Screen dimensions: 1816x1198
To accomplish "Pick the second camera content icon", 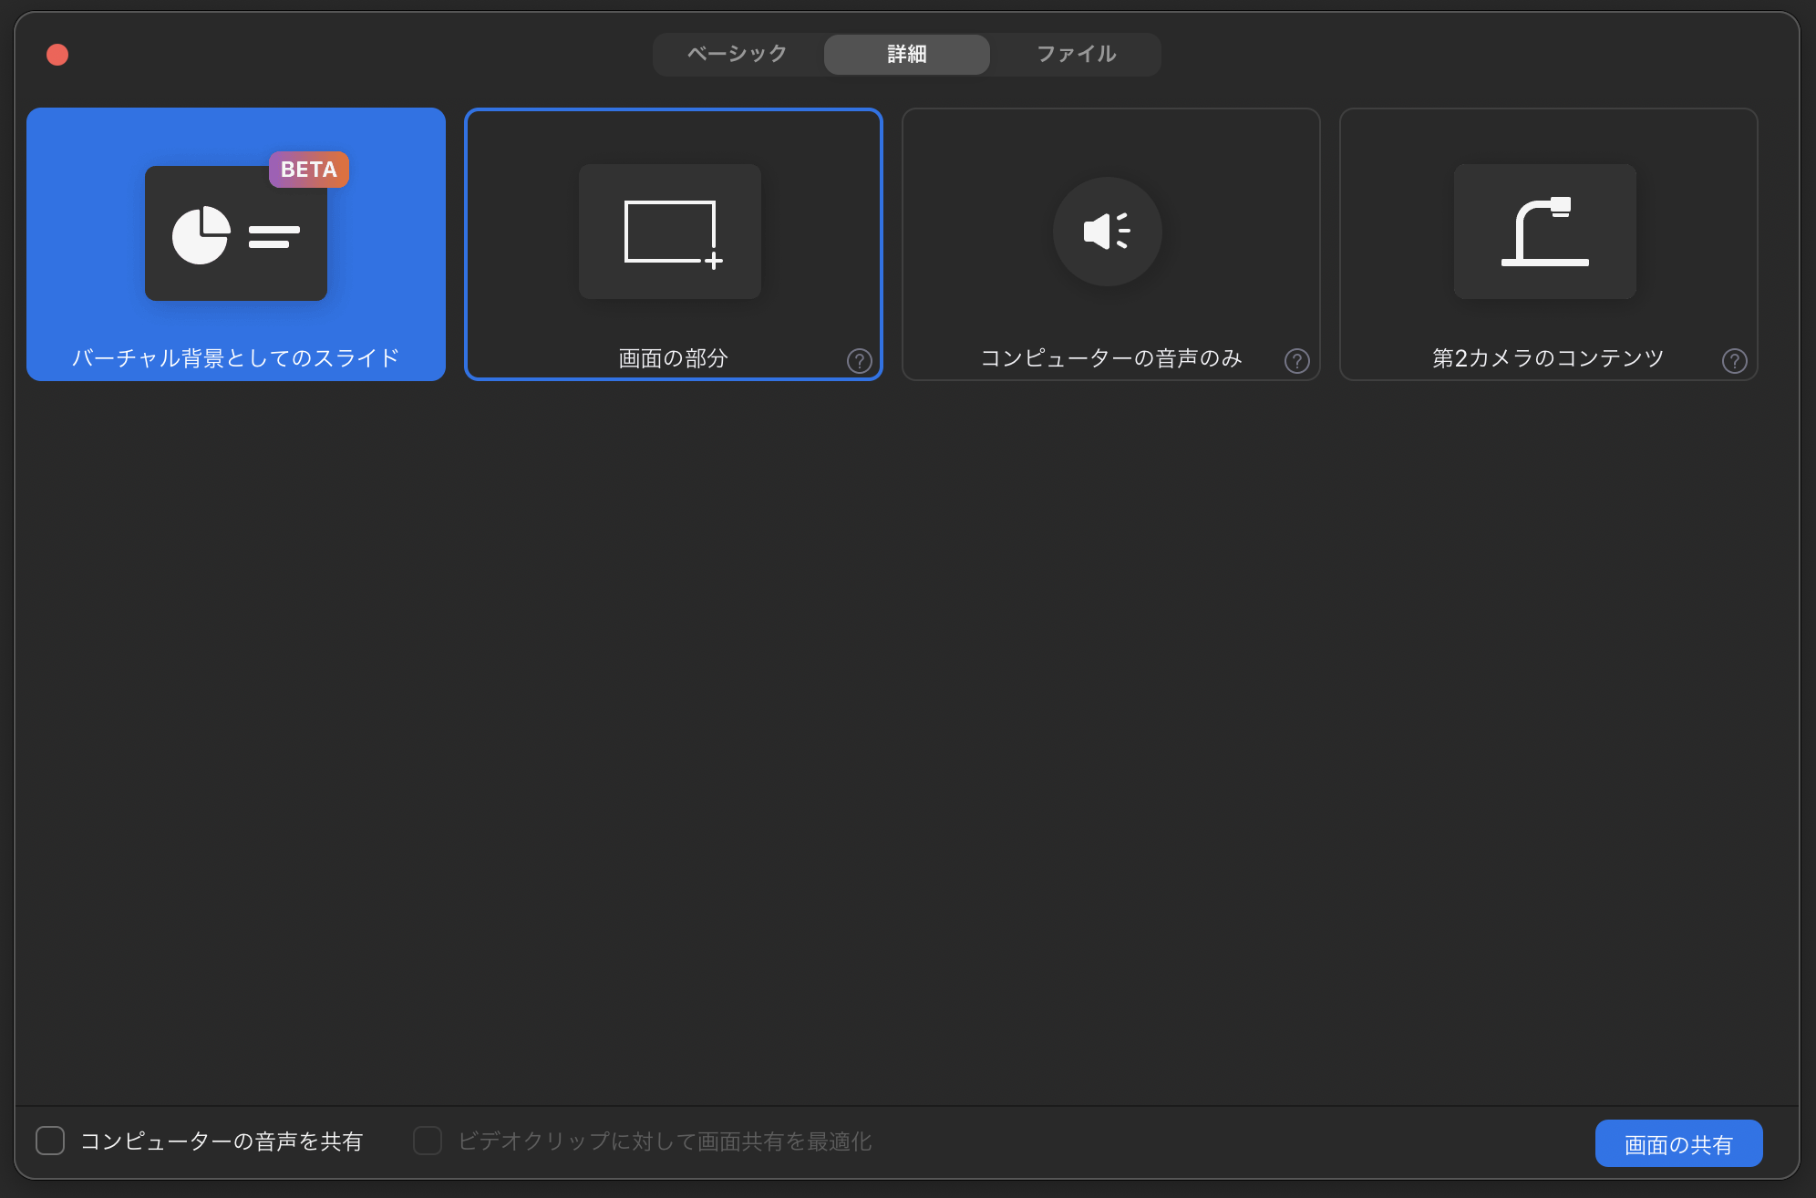I will click(1545, 232).
